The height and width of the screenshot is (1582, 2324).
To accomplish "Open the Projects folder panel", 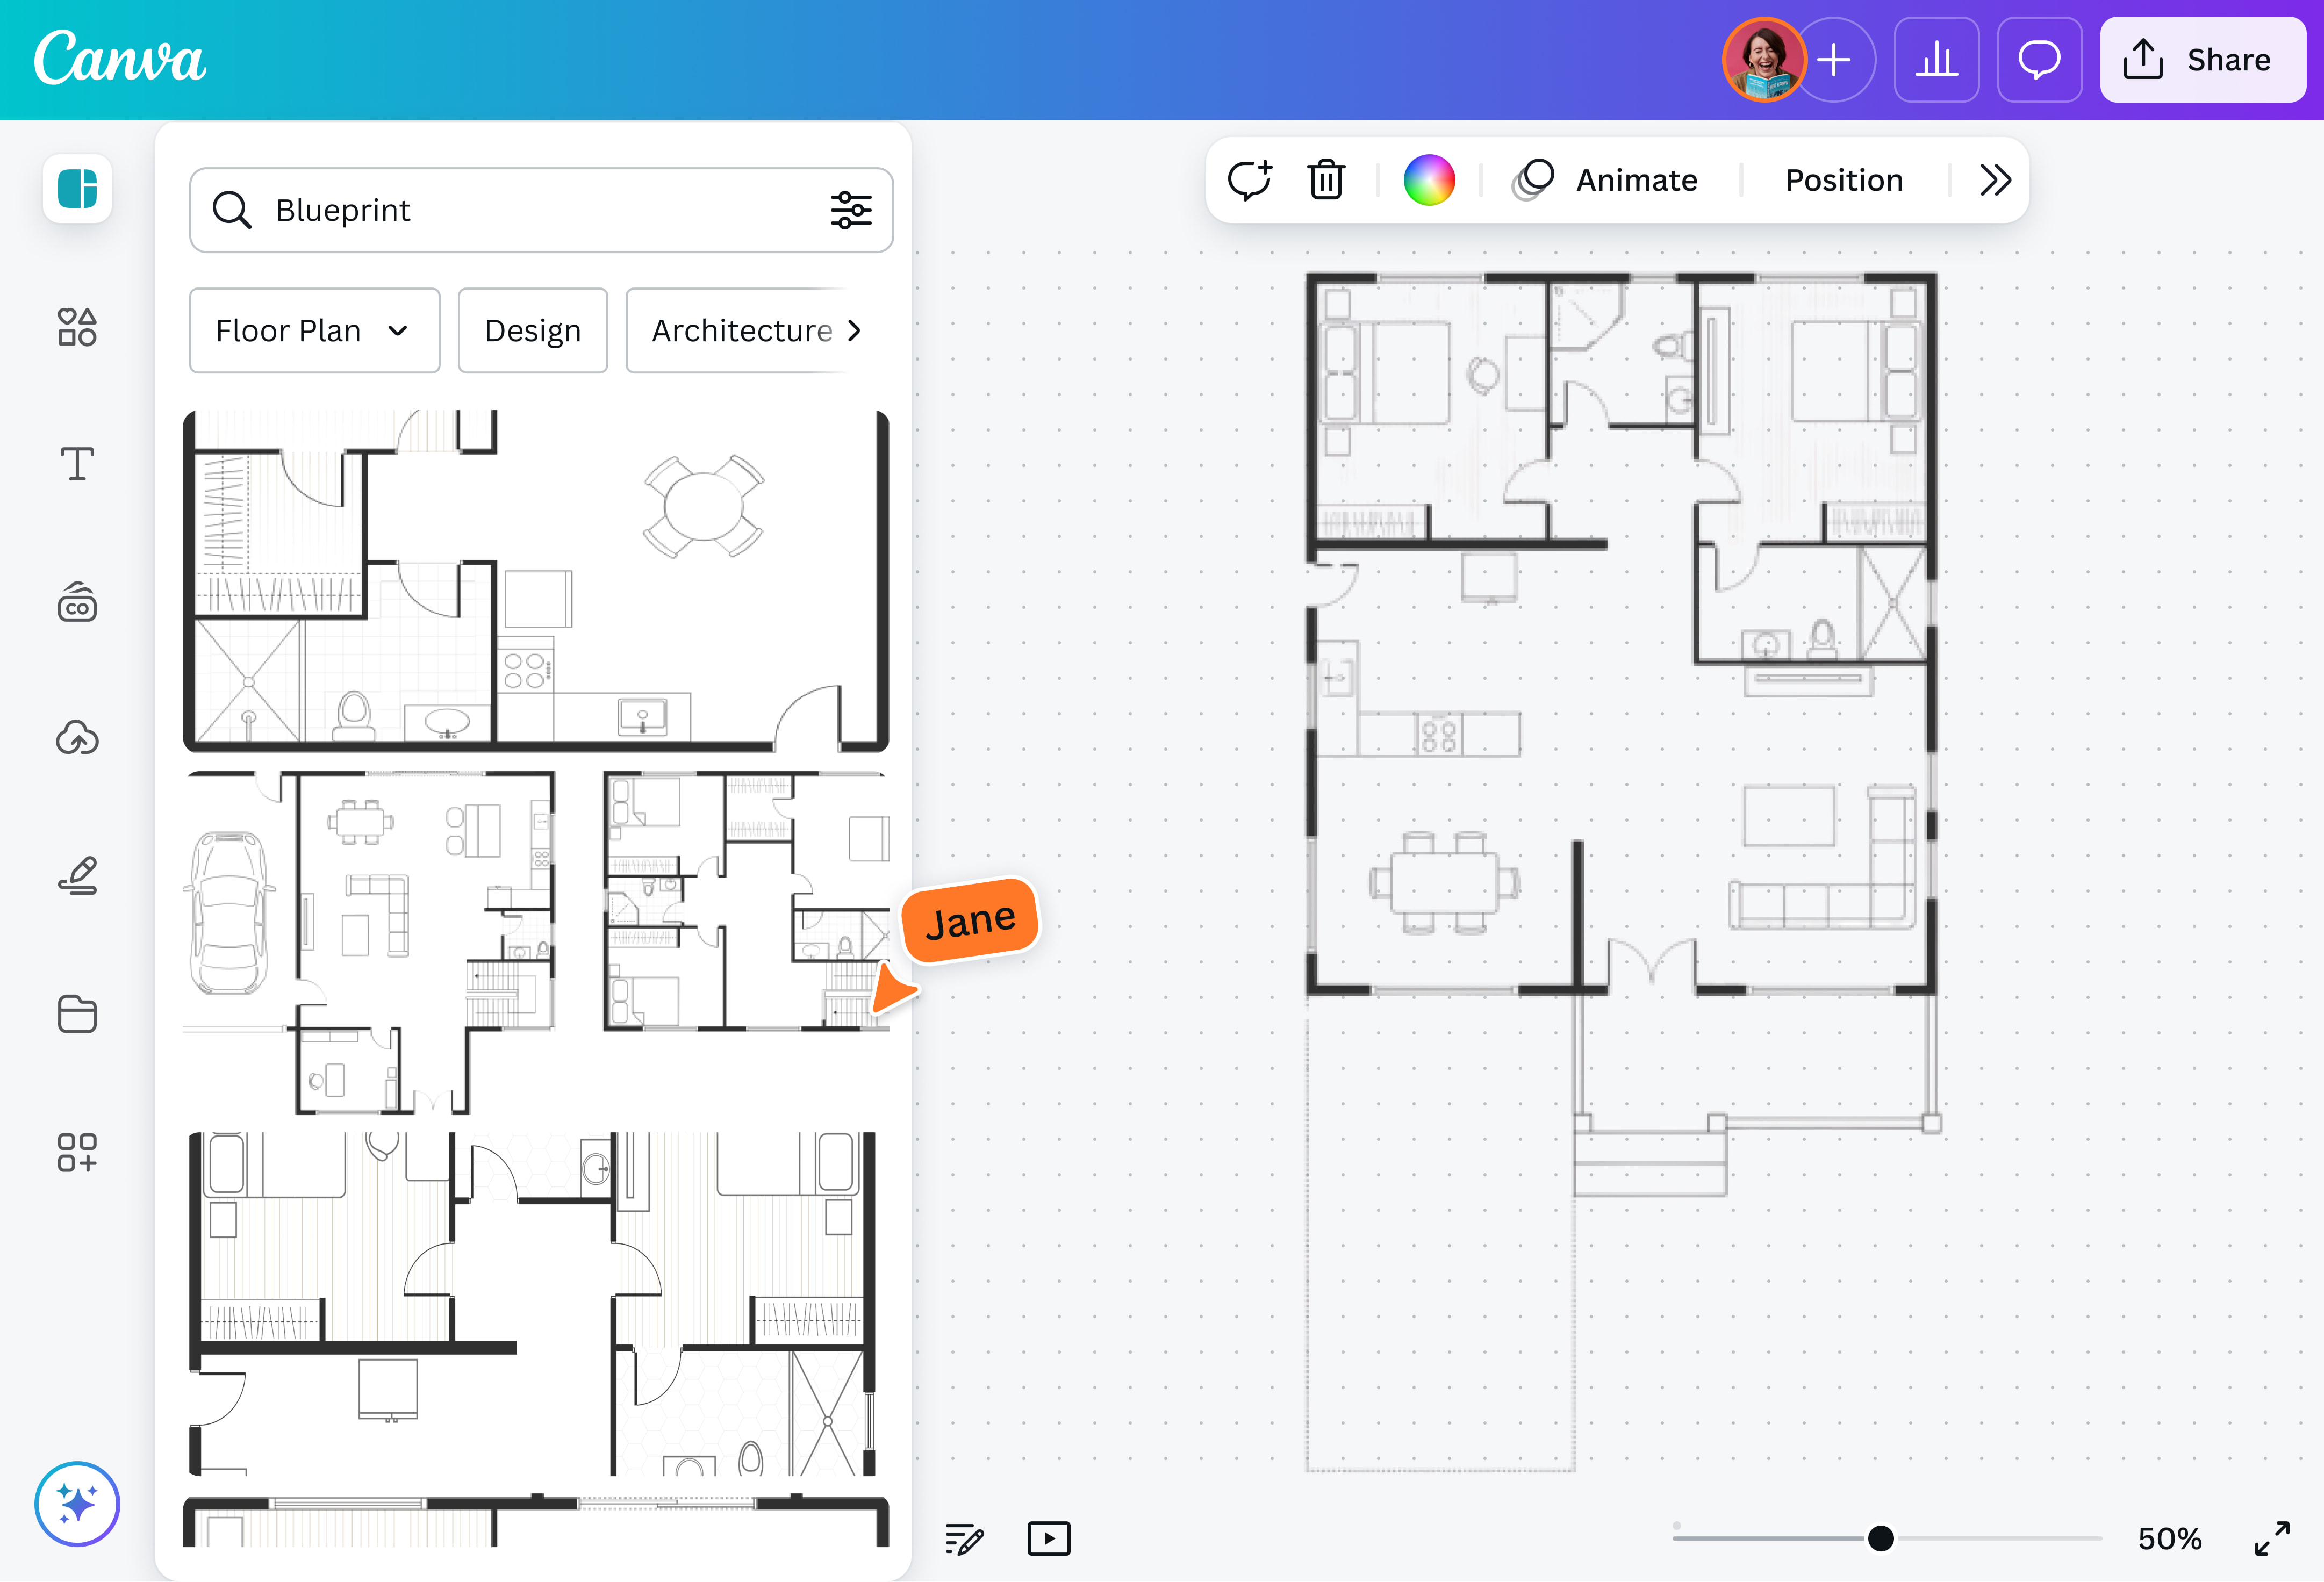I will click(77, 1014).
